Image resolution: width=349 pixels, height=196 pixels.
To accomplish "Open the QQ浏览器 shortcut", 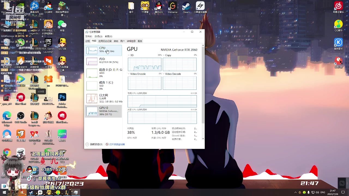I will click(7, 136).
